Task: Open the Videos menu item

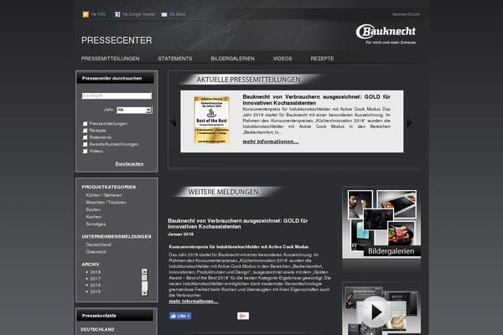Action: pyautogui.click(x=283, y=59)
